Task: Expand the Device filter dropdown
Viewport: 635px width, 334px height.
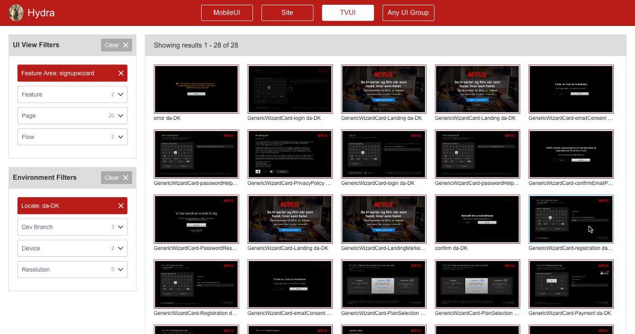Action: click(72, 248)
